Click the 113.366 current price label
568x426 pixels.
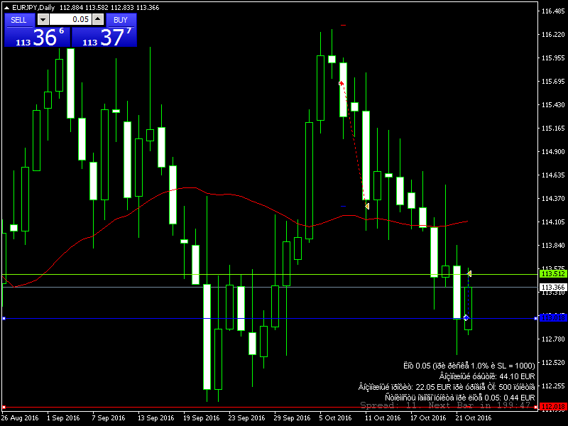pos(553,288)
